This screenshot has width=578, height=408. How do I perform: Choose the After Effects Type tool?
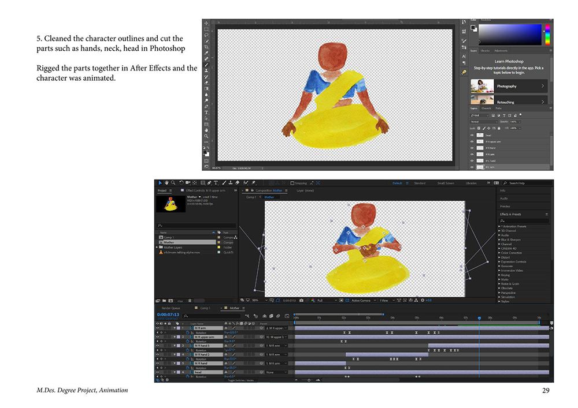click(x=216, y=183)
